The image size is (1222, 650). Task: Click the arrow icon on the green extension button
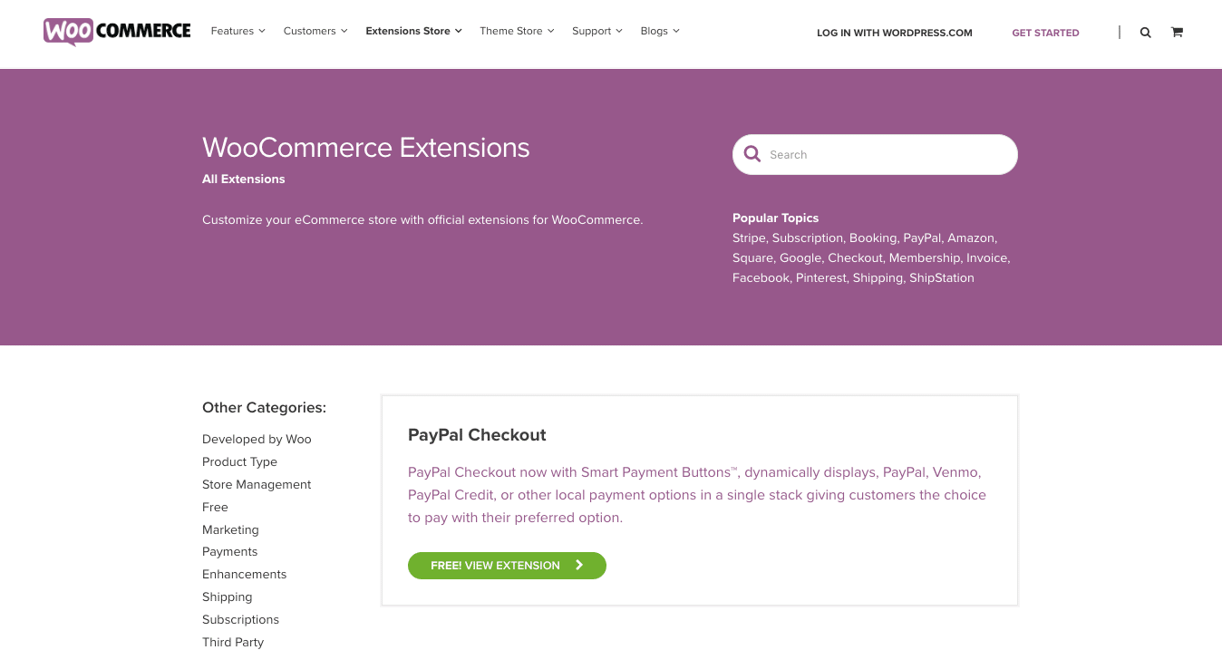[578, 565]
